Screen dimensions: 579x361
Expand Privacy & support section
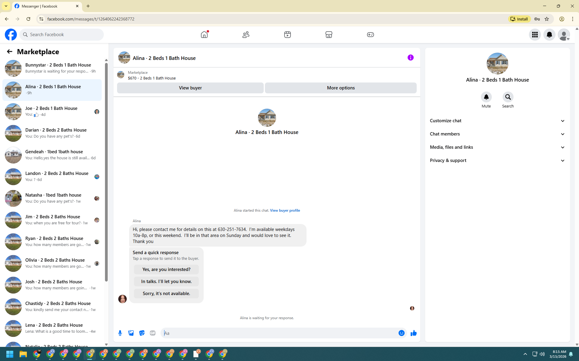click(x=497, y=160)
